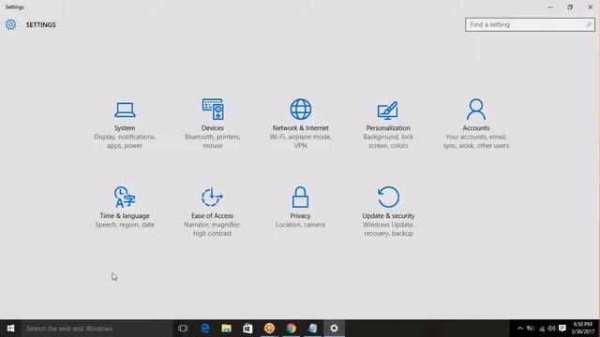Click the Personalization label text

388,128
